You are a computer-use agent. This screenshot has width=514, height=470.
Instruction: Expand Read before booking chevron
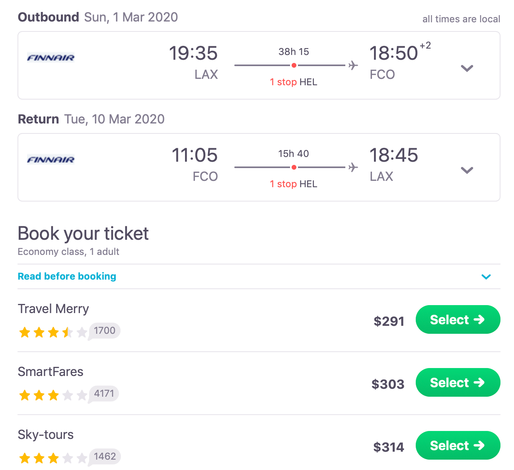(486, 277)
